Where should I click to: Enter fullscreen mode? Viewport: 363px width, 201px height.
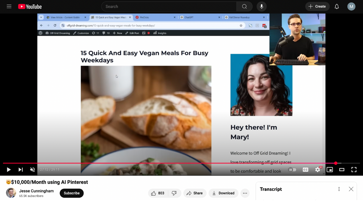pyautogui.click(x=354, y=170)
